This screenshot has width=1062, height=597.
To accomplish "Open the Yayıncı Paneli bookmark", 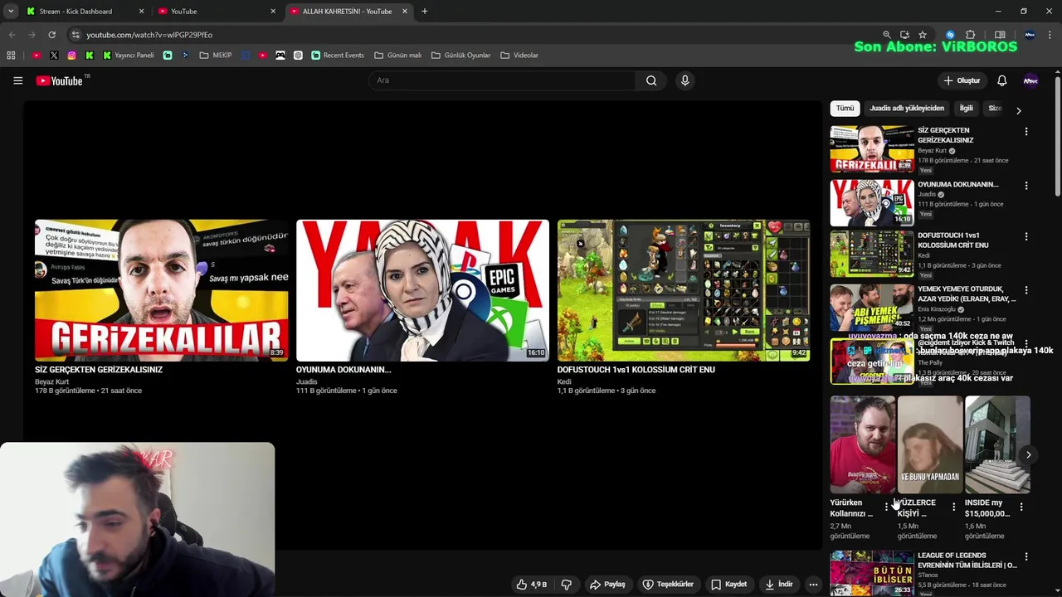I will (128, 56).
